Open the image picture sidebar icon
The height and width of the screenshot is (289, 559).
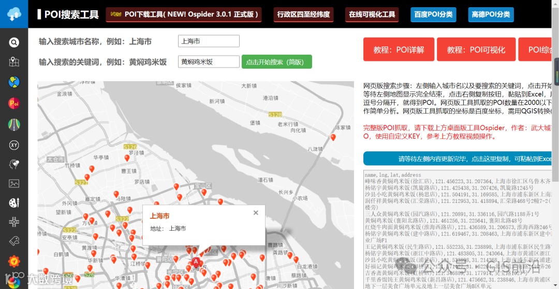[14, 184]
